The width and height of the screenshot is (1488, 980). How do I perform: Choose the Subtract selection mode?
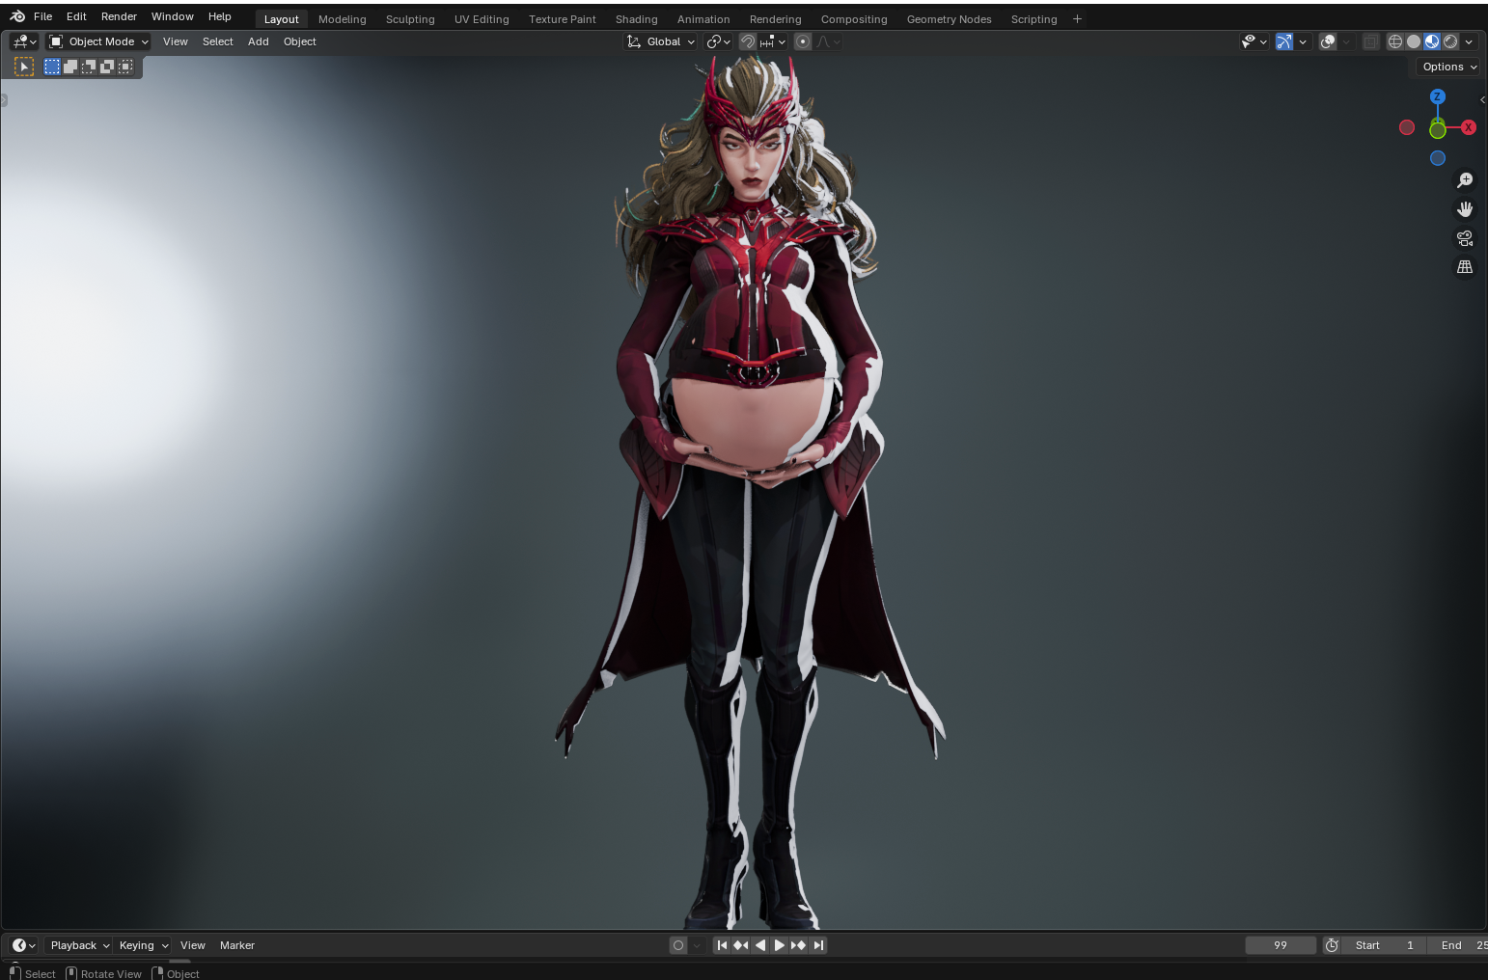pyautogui.click(x=89, y=67)
